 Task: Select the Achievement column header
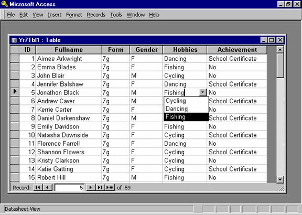[x=237, y=49]
